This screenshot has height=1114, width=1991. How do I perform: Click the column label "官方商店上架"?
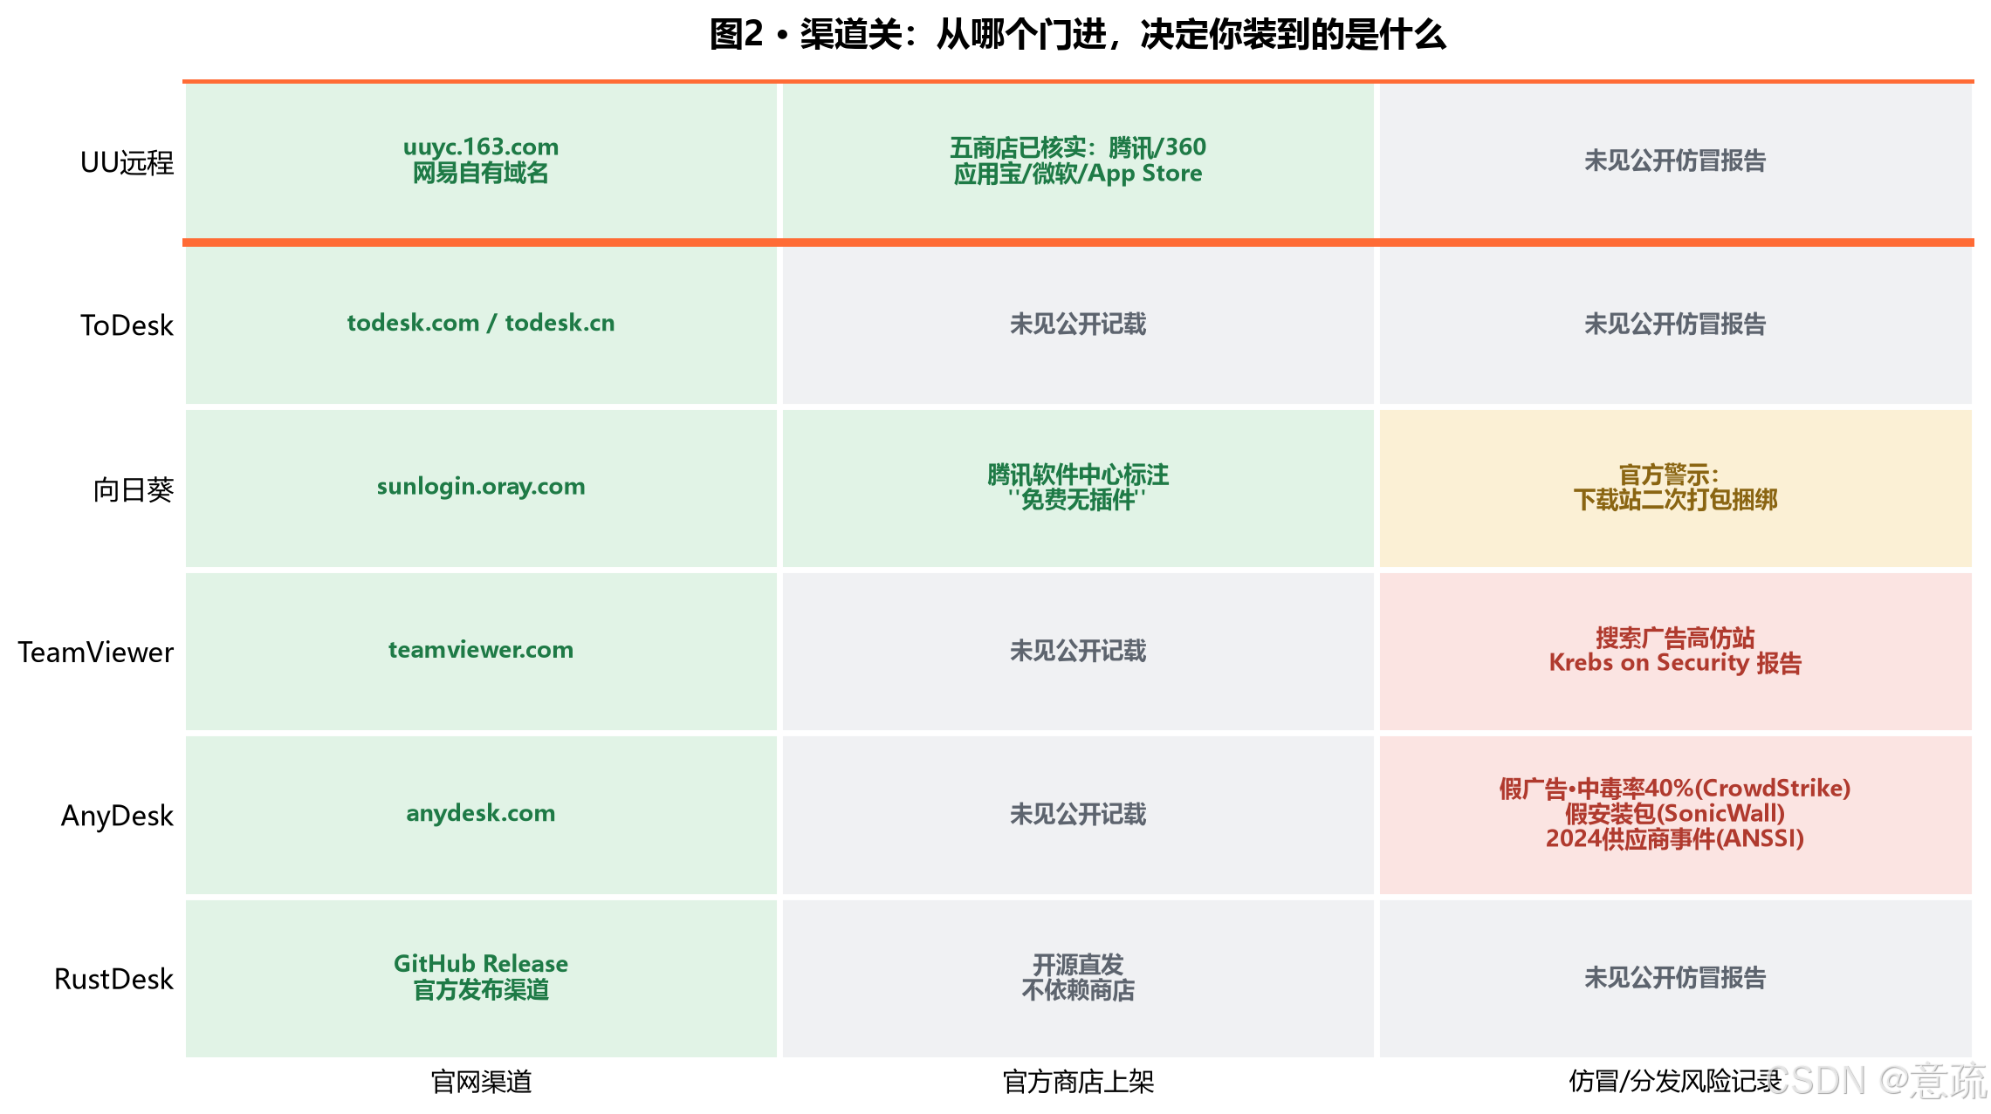pos(1078,1082)
